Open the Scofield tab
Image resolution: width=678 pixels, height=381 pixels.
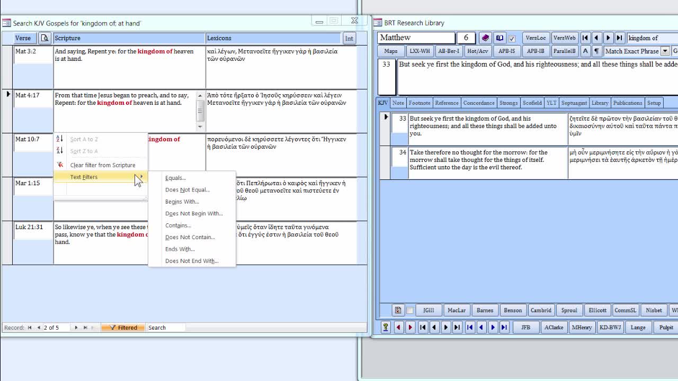point(532,103)
